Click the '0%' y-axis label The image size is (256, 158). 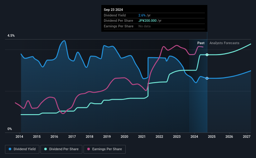coord(10,129)
